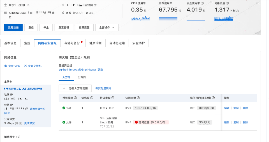Expand the 全部操作 dropdown
This screenshot has width=269, height=142.
[x=107, y=27]
